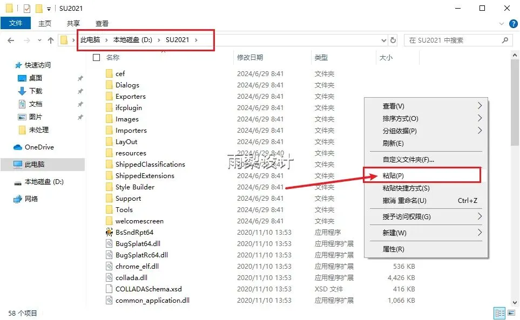Go up one folder level arrow
The width and height of the screenshot is (520, 320).
tap(51, 40)
